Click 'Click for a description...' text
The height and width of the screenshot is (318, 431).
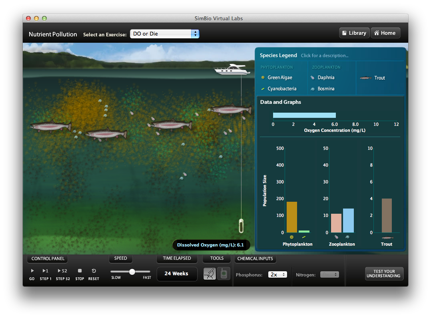pos(324,56)
